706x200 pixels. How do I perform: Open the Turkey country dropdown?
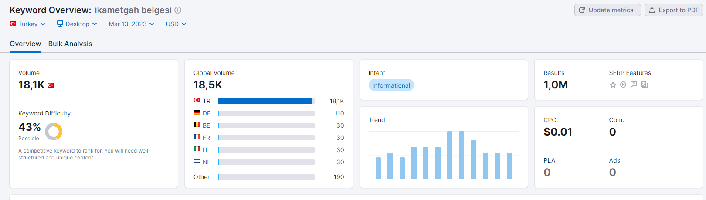(27, 24)
